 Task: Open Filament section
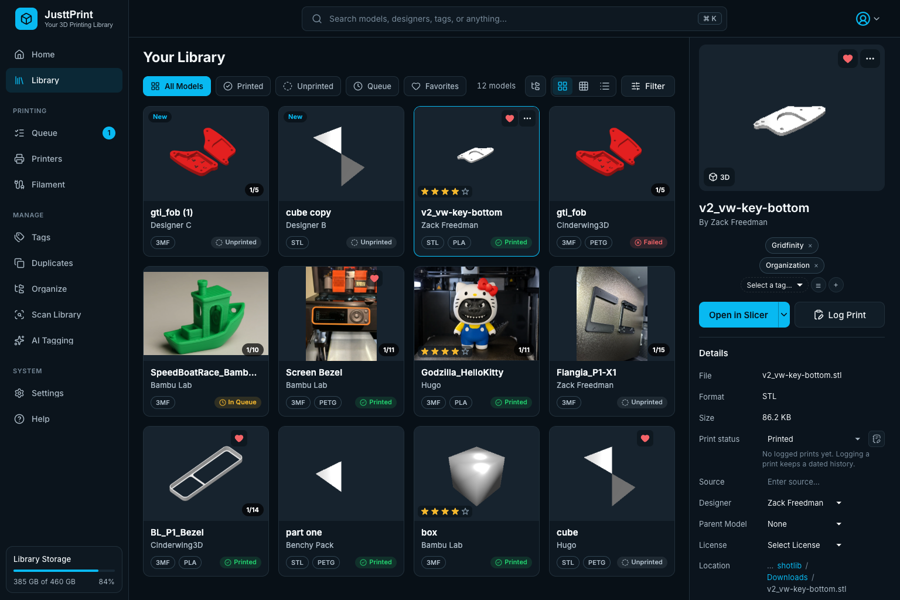tap(64, 185)
